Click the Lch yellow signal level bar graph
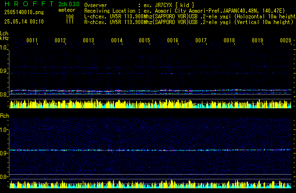Image resolution: width=296 pixels, height=193 pixels. click(151, 104)
